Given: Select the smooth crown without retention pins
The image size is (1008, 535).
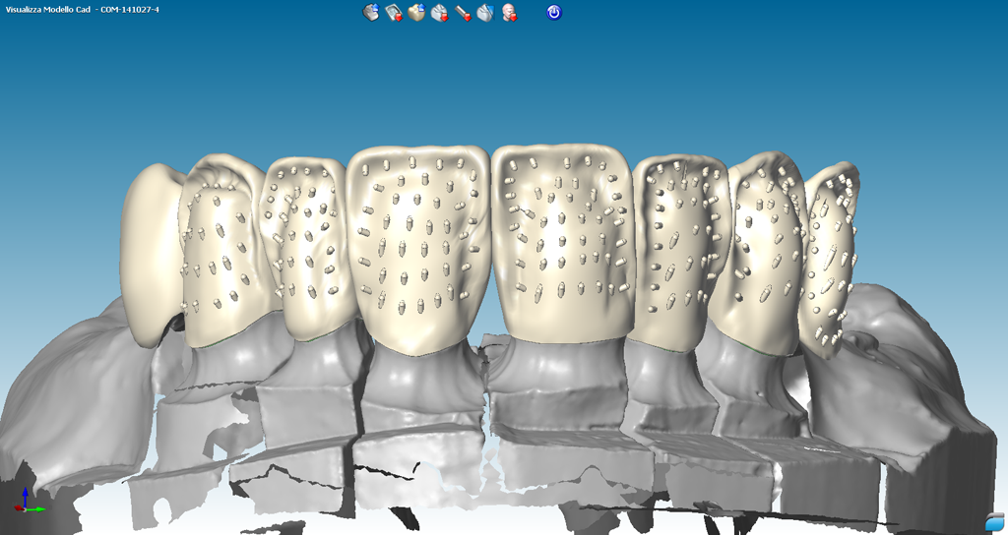Looking at the screenshot, I should (x=150, y=254).
